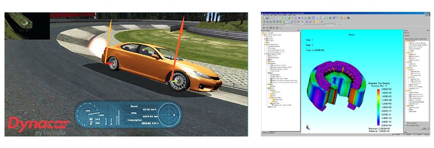Viewport: 434px width, 148px height.
Task: Click the step slider track below toolbars
Action: tap(273, 24)
